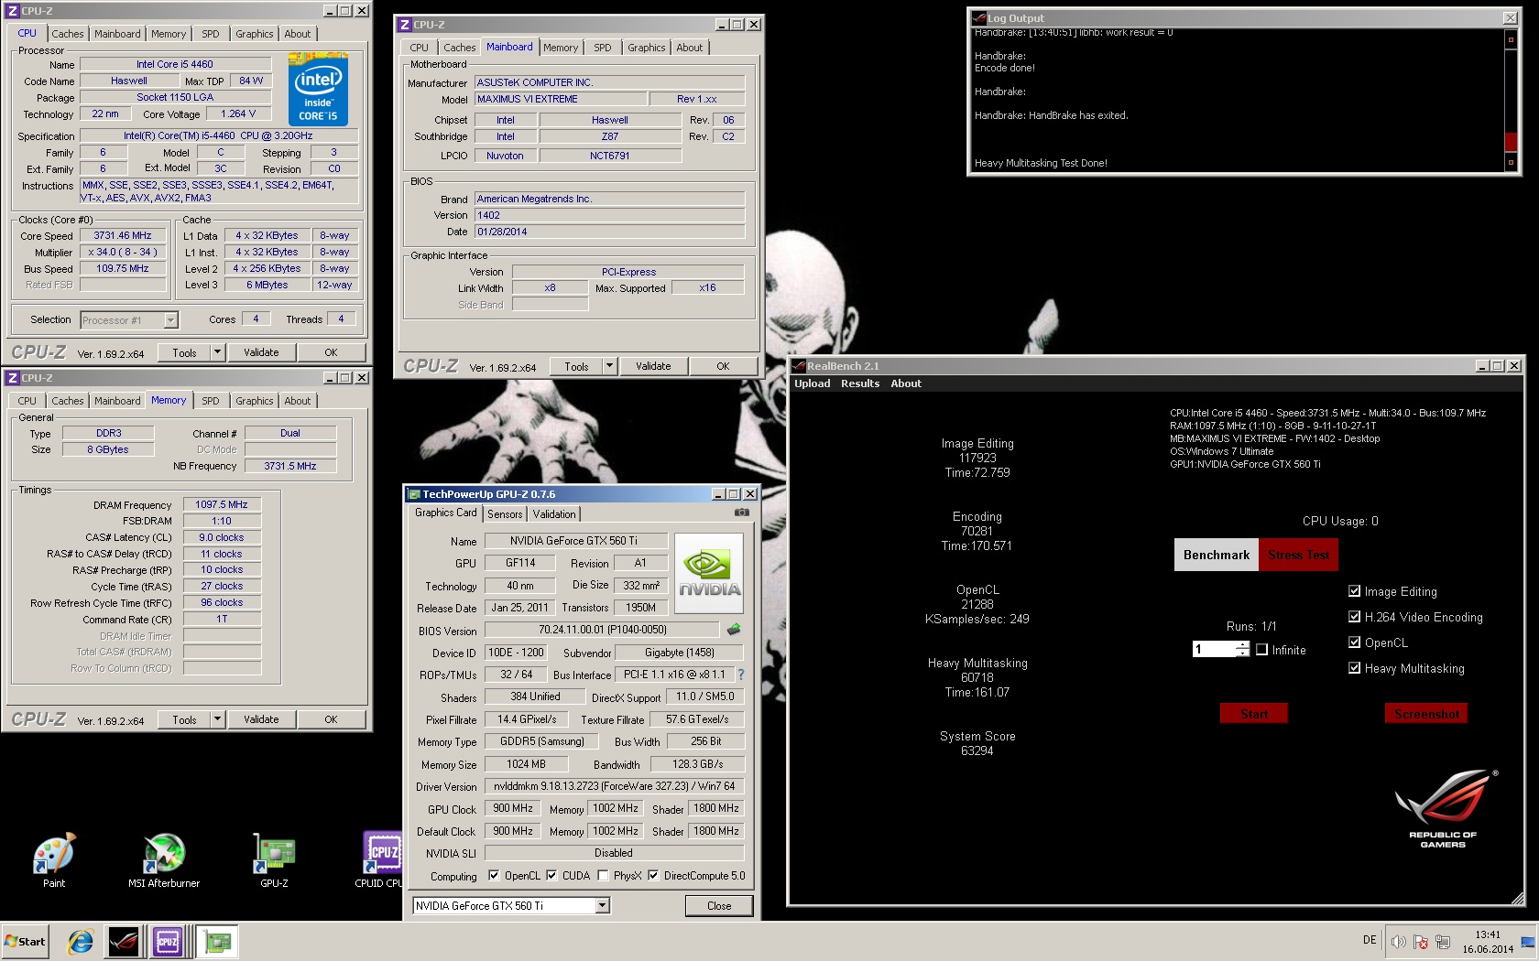The height and width of the screenshot is (961, 1539).
Task: Click Log Output title bar icon
Action: click(x=979, y=18)
